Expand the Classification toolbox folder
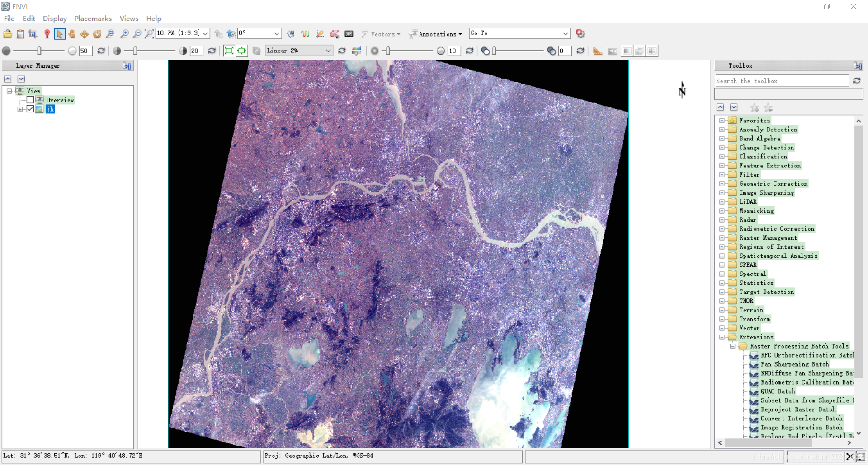 (722, 157)
